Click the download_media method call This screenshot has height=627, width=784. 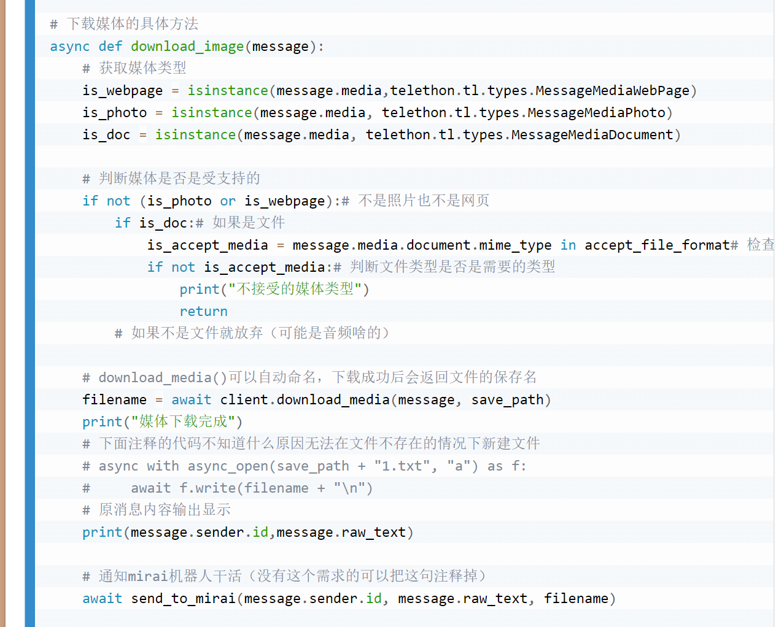click(x=333, y=399)
